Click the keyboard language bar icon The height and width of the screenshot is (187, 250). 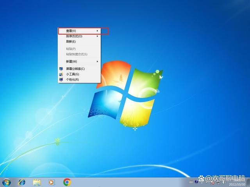tap(191, 182)
